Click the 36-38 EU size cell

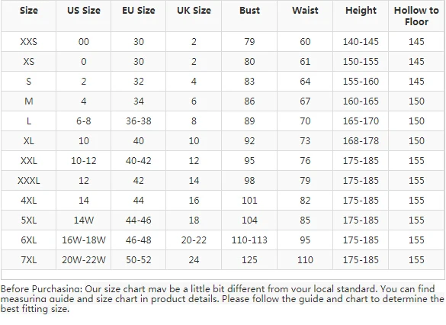click(x=139, y=121)
